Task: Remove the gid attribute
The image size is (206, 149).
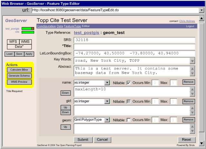Action: point(189,101)
